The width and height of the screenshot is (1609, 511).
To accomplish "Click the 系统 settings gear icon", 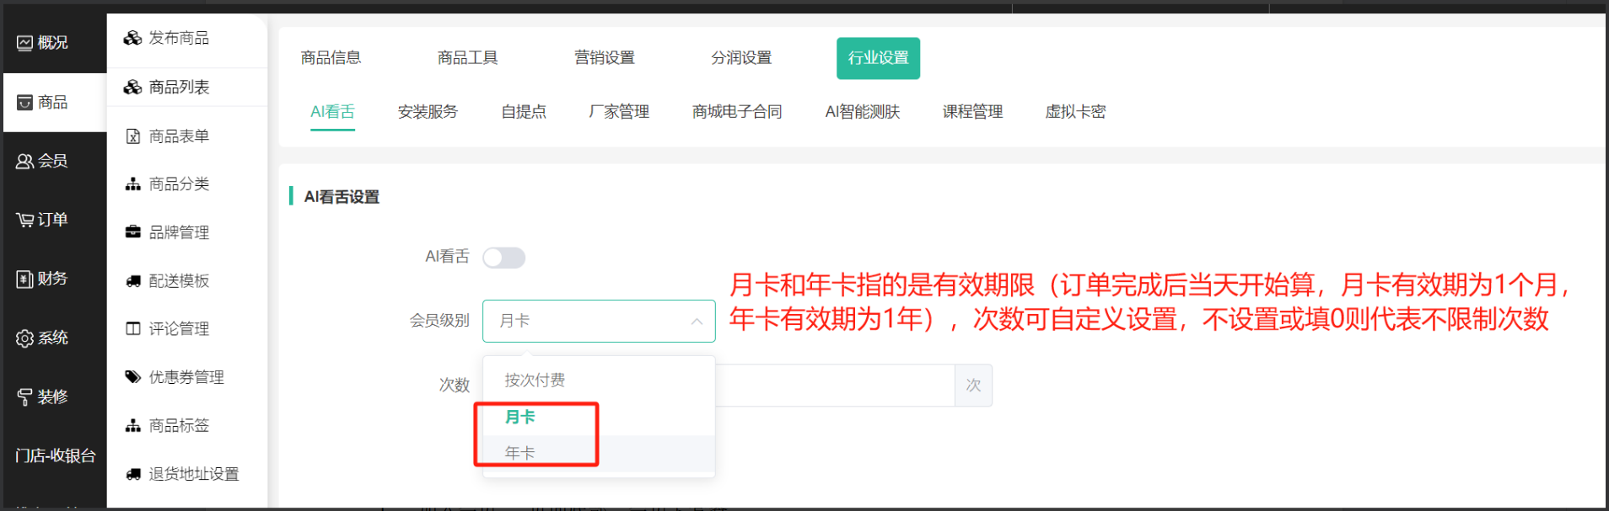I will pyautogui.click(x=24, y=338).
